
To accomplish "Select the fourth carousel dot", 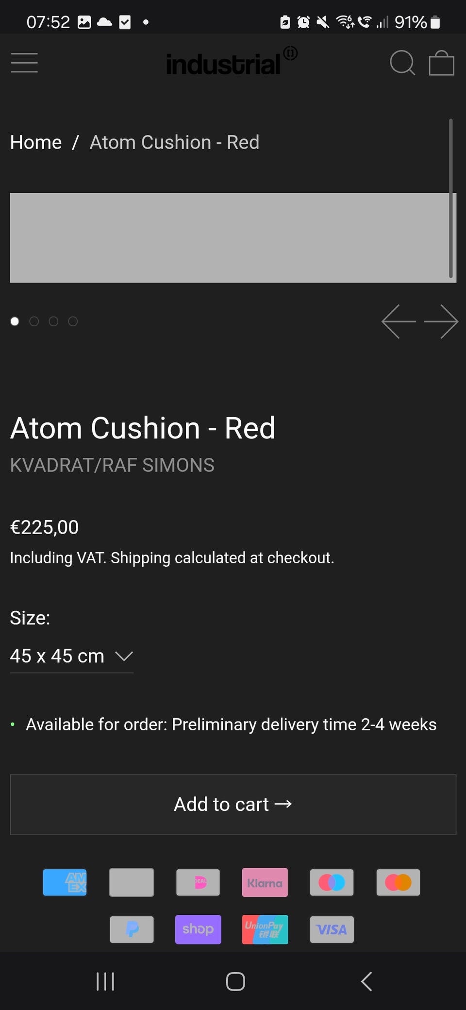I will [x=73, y=321].
